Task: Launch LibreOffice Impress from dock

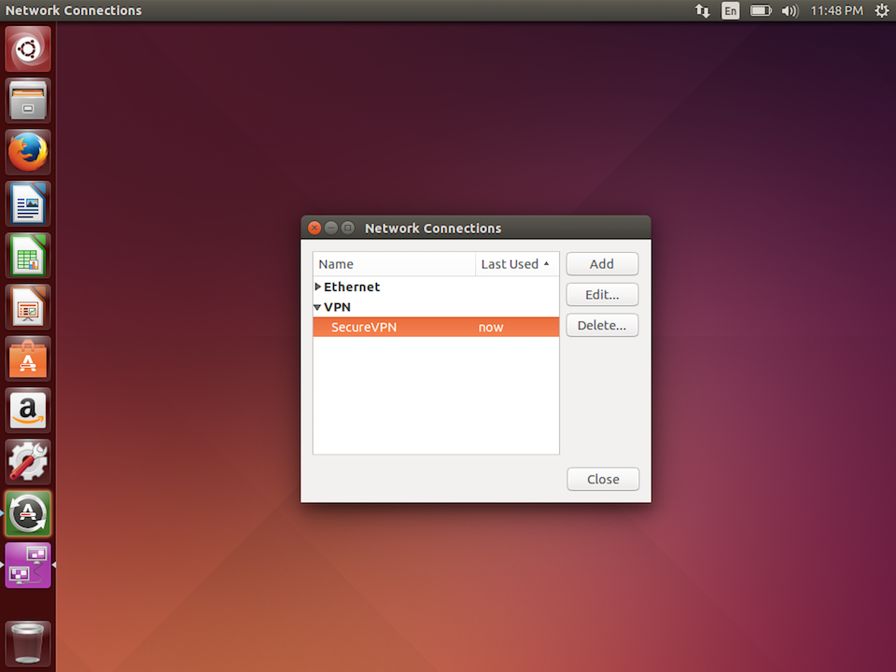Action: point(28,306)
